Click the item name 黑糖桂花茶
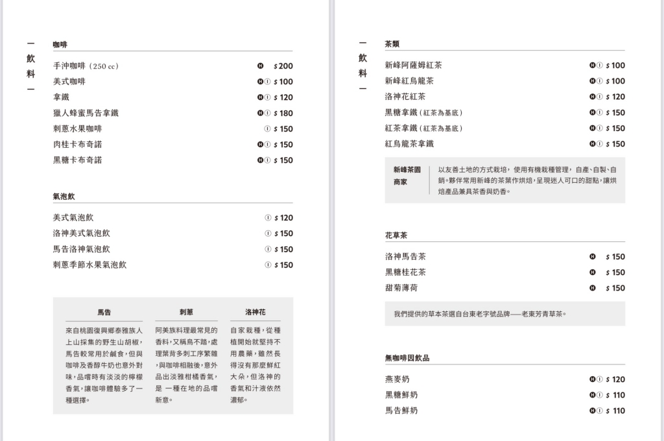Viewport: 664px width, 441px height. (x=405, y=272)
